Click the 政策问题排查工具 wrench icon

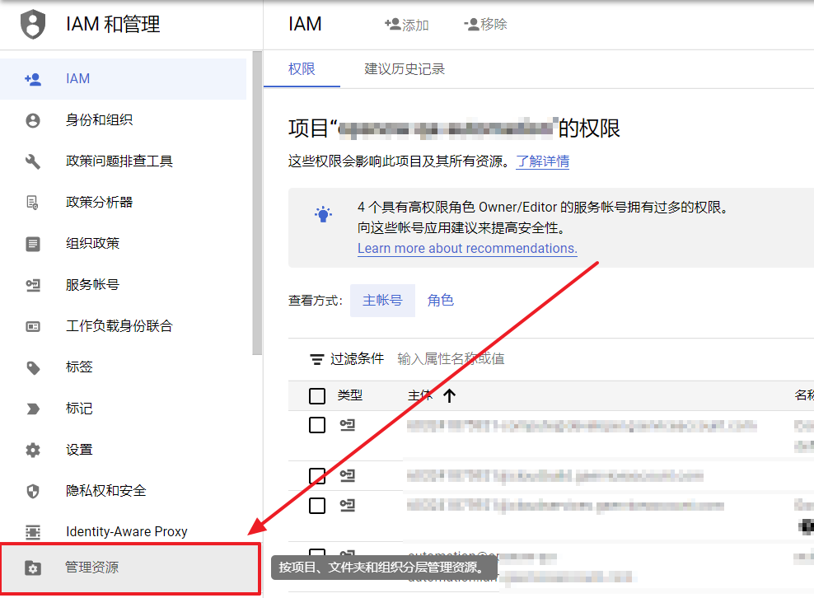click(33, 161)
